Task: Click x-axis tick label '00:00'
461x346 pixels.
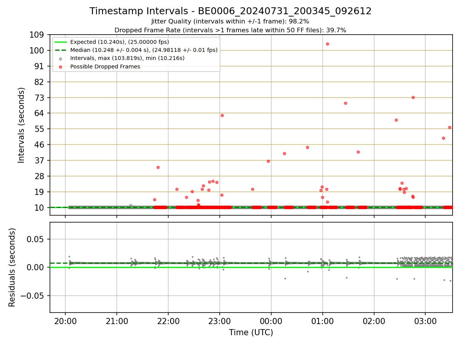Action: coord(271,321)
